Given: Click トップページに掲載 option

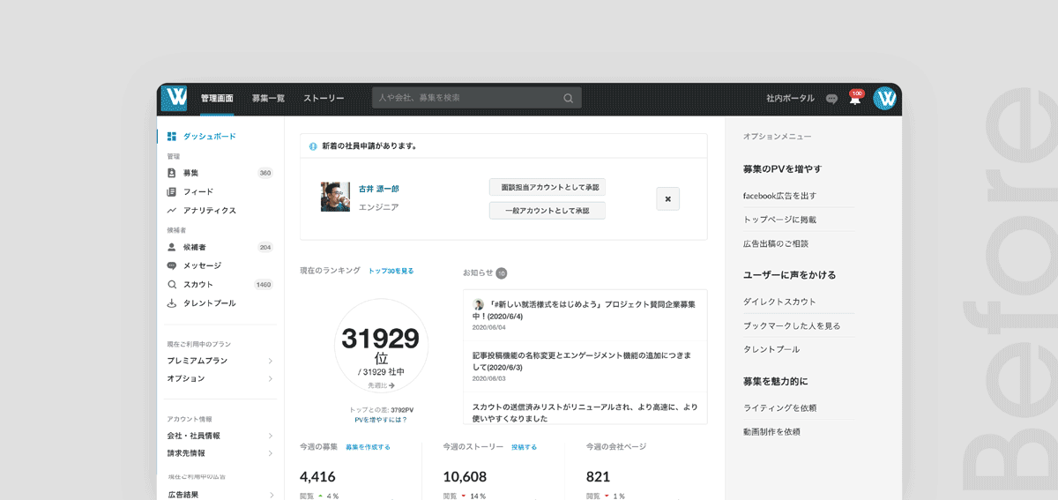Looking at the screenshot, I should tap(779, 220).
